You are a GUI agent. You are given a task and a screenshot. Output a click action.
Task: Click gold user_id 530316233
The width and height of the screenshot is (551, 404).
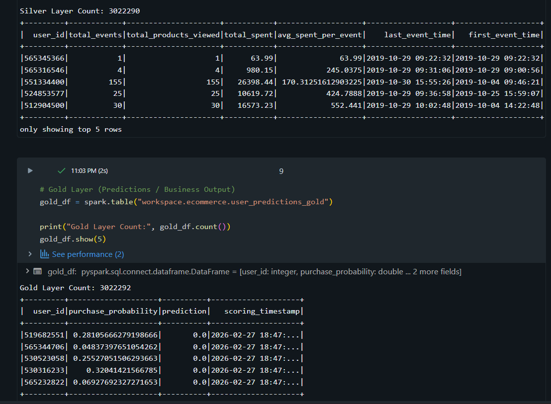pos(44,371)
